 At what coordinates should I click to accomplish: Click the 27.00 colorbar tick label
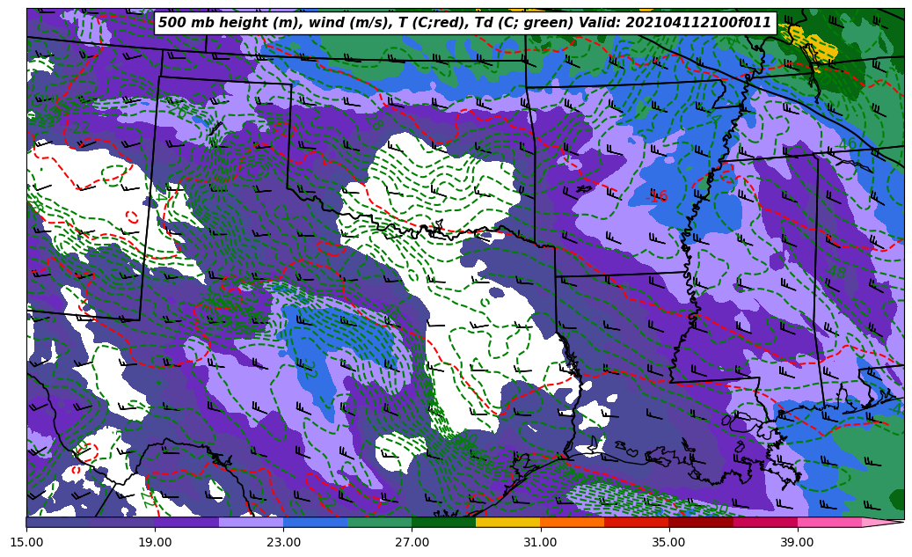(x=412, y=543)
